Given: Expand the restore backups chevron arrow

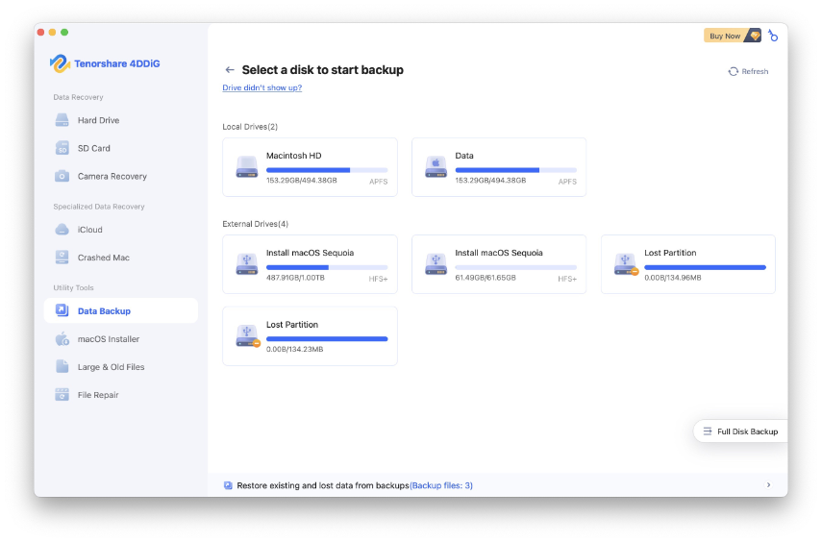Looking at the screenshot, I should [768, 485].
